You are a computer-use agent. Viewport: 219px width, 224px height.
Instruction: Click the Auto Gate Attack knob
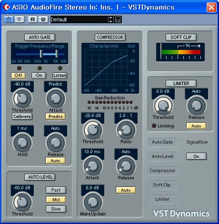tap(56, 98)
